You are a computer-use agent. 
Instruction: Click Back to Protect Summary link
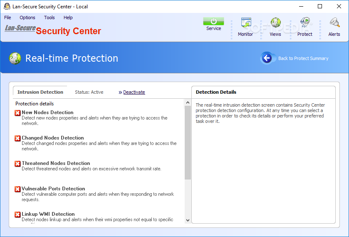[x=303, y=58]
